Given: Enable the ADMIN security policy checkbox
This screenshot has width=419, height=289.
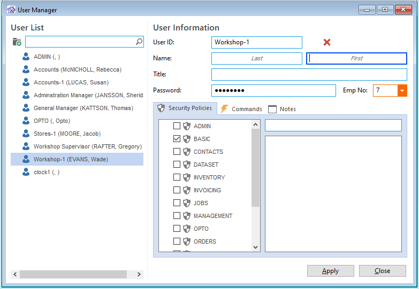Looking at the screenshot, I should click(x=177, y=126).
